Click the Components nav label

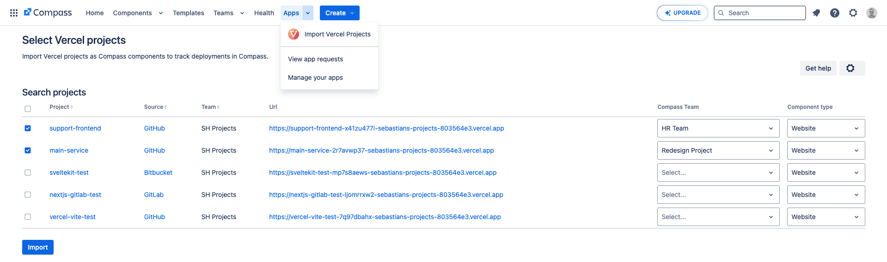click(132, 13)
